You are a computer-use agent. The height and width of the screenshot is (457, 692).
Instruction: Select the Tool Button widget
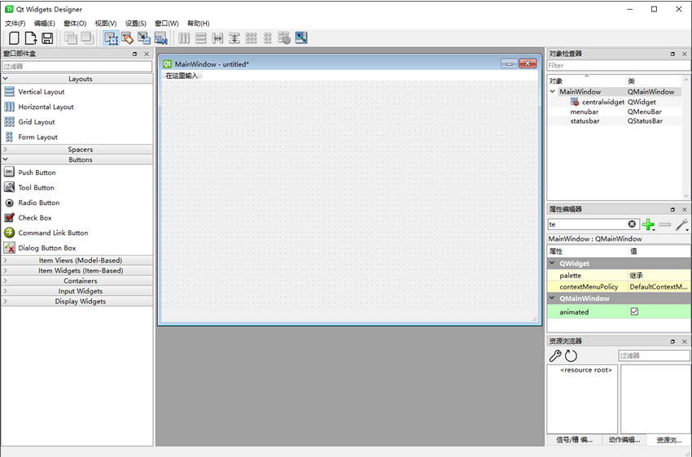36,188
